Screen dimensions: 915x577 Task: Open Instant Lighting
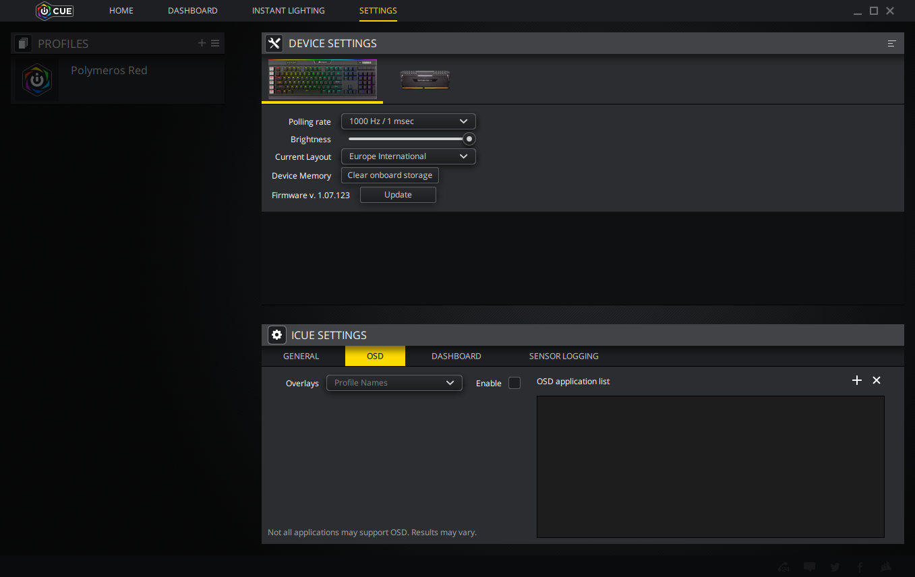(x=289, y=11)
